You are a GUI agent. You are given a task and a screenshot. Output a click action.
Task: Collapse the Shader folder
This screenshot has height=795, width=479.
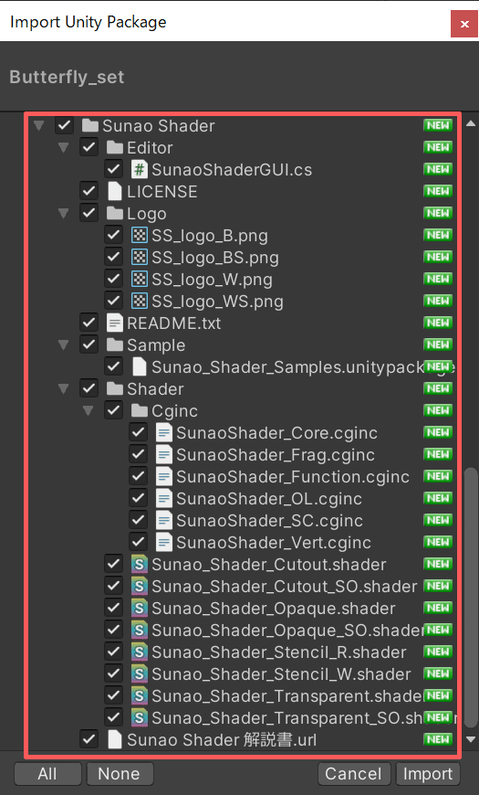pyautogui.click(x=64, y=389)
